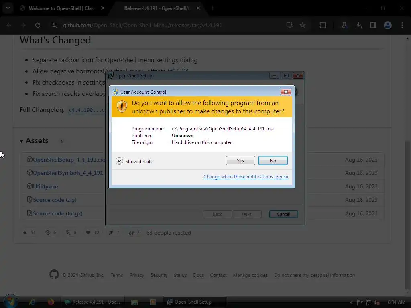
Task: Click the 6:34 AM taskbar clock
Action: [396, 302]
